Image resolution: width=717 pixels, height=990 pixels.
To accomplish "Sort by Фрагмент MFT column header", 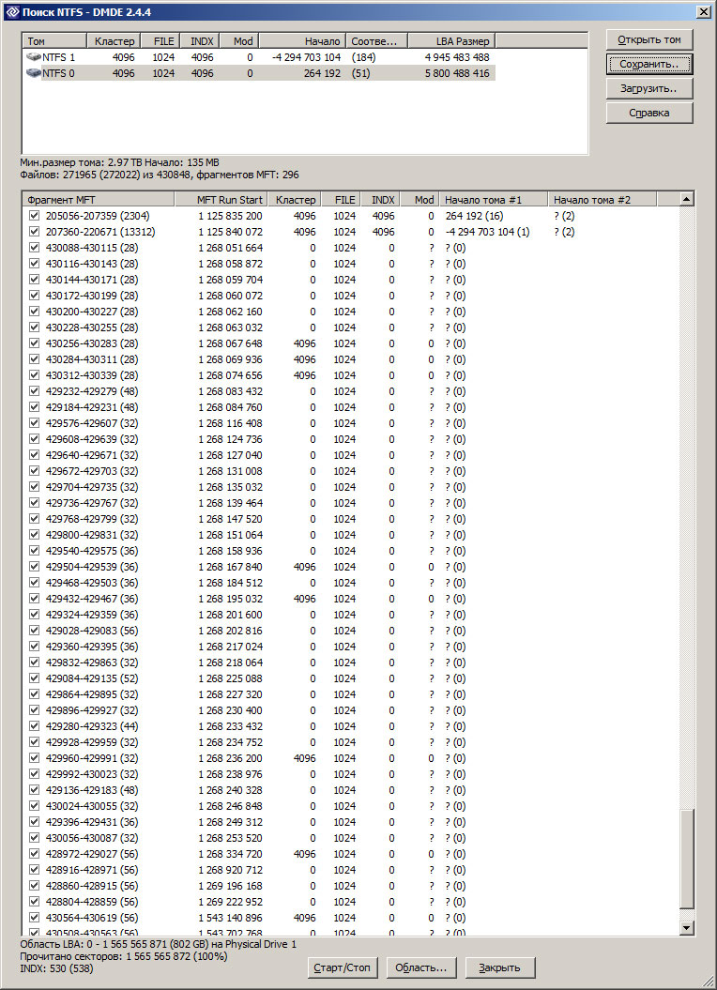I will pyautogui.click(x=98, y=200).
